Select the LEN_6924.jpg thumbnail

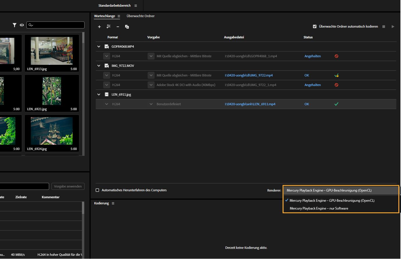point(52,131)
